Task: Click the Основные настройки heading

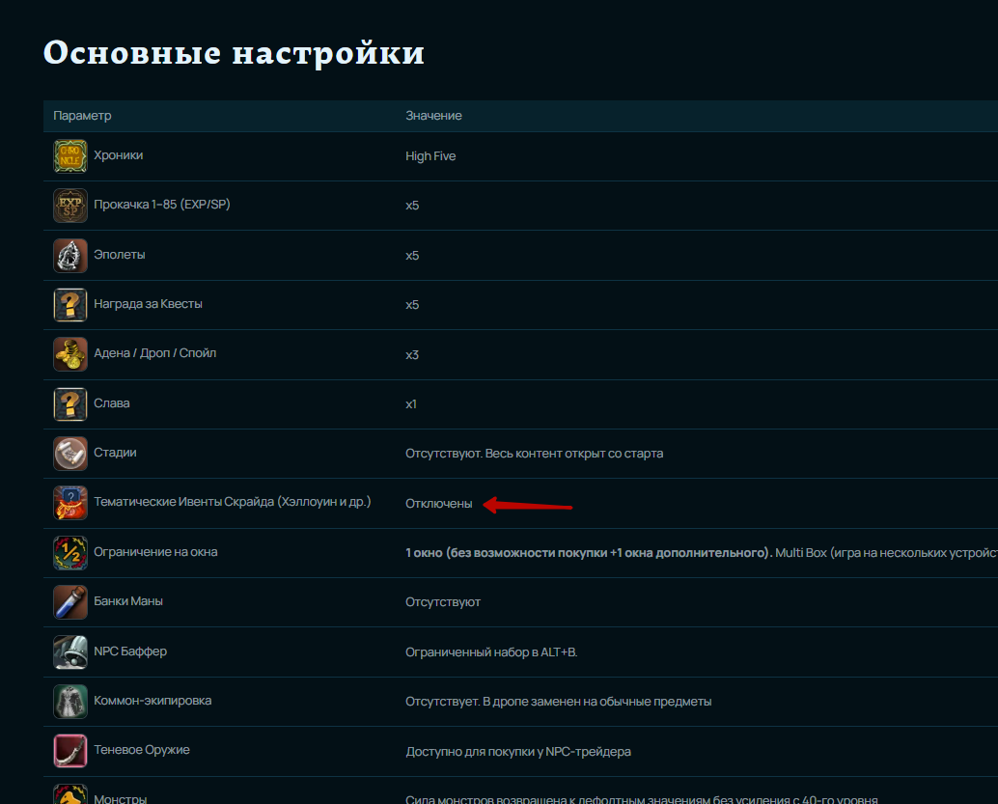Action: pos(234,52)
